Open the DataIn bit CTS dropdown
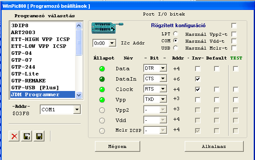Image resolution: width=255 pixels, height=160 pixels. coord(163,78)
